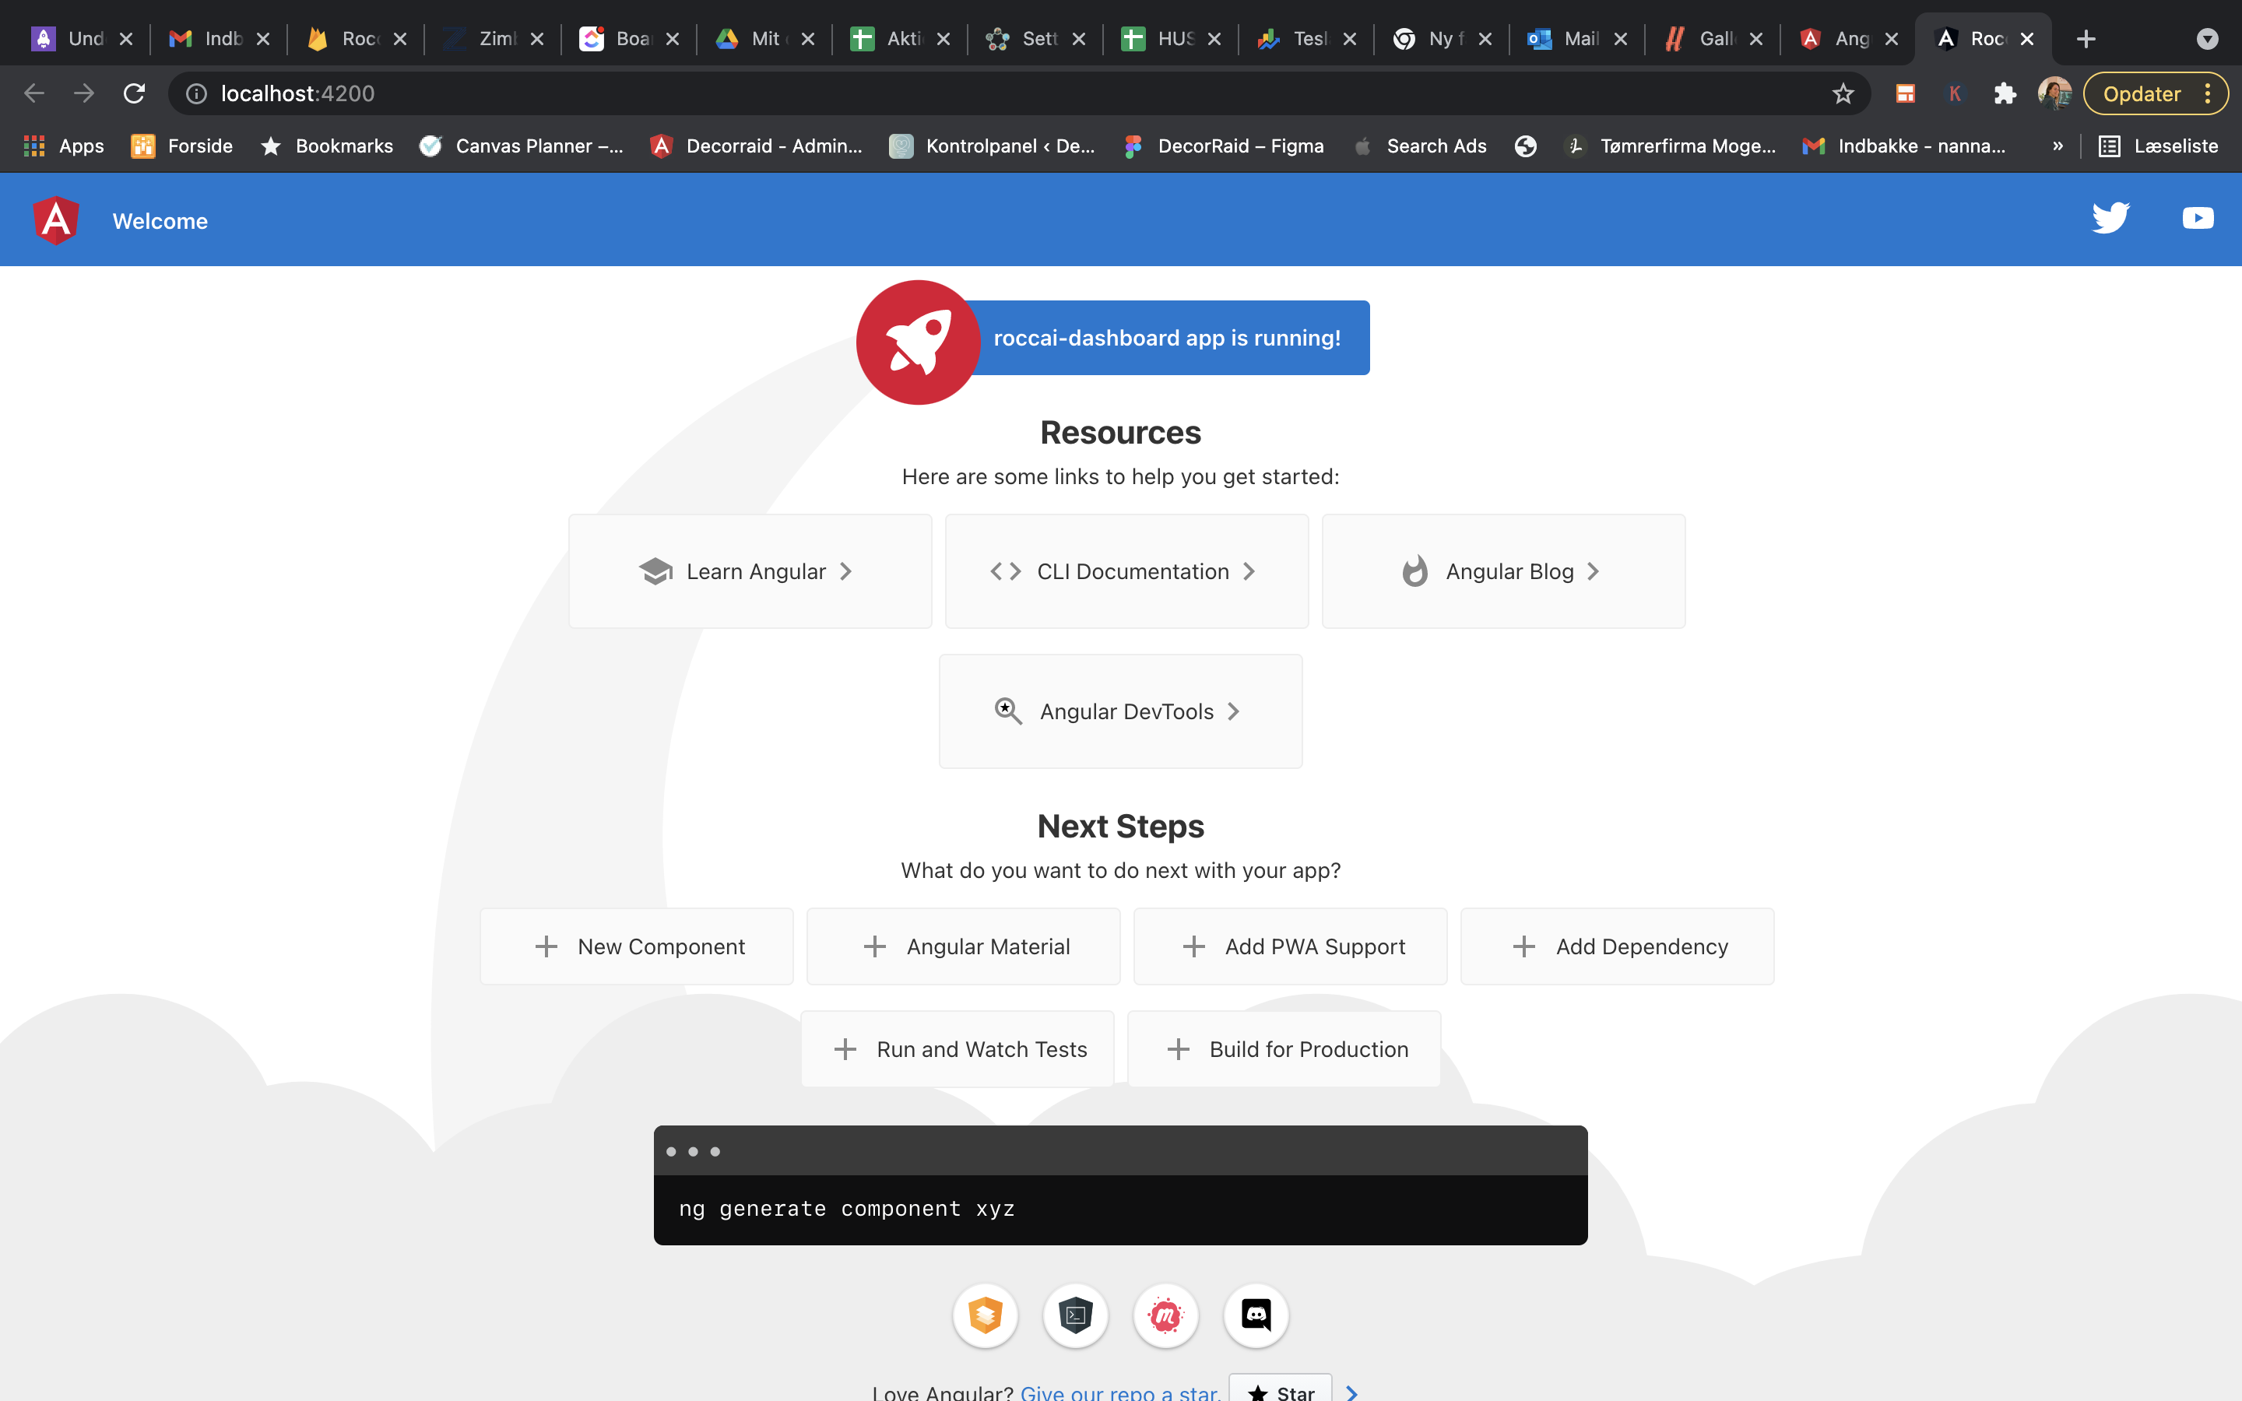Bookmark this page with the star icon

tap(1843, 93)
